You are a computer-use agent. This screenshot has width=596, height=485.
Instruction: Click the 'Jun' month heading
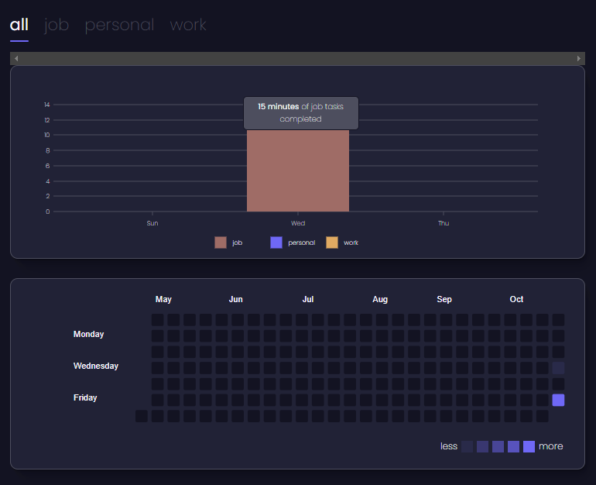235,299
